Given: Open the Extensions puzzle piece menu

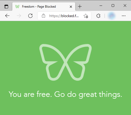Looking at the screenshot, I should click(x=98, y=16).
